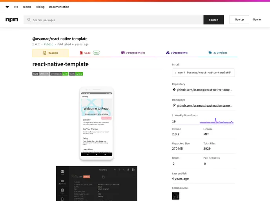Go to the npm logo home link
270x201 pixels.
pyautogui.click(x=12, y=20)
